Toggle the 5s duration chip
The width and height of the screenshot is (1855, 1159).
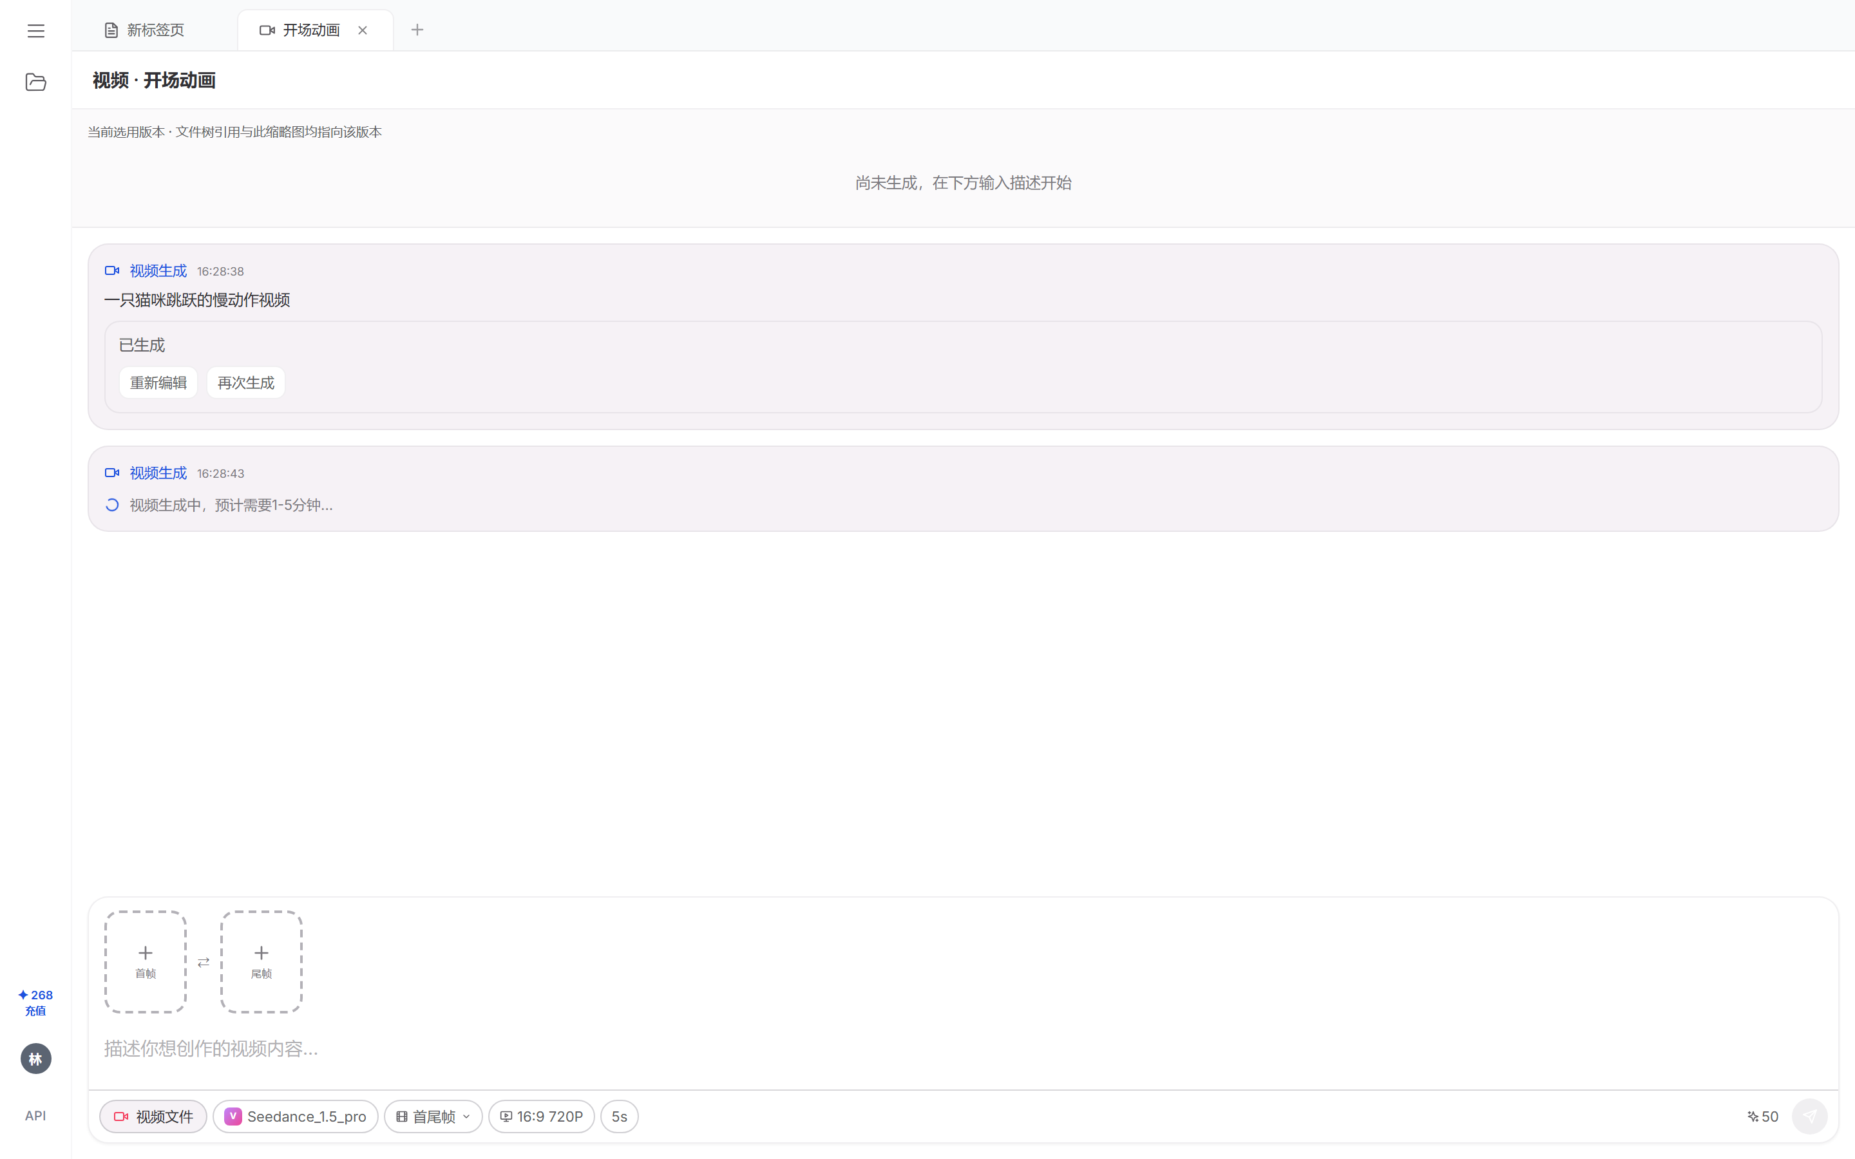coord(618,1116)
